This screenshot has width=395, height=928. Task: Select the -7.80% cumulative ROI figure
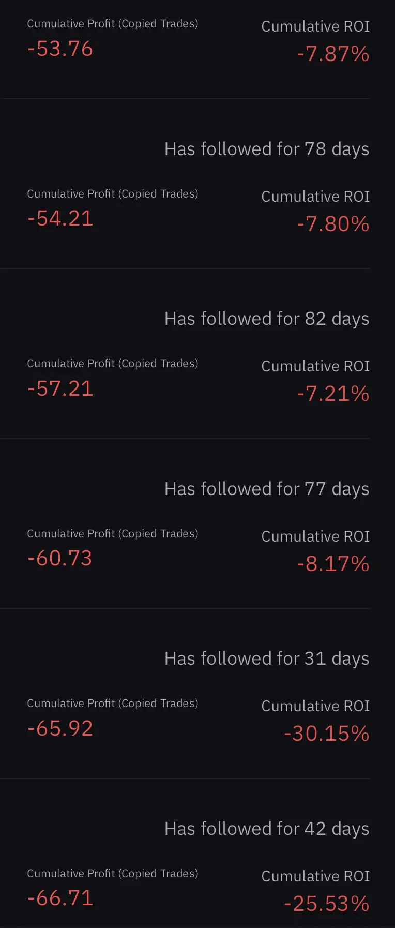333,224
